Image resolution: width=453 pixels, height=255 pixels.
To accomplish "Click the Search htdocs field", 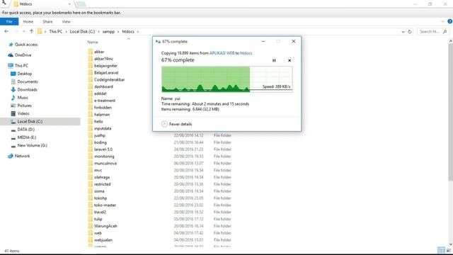I will [x=432, y=31].
